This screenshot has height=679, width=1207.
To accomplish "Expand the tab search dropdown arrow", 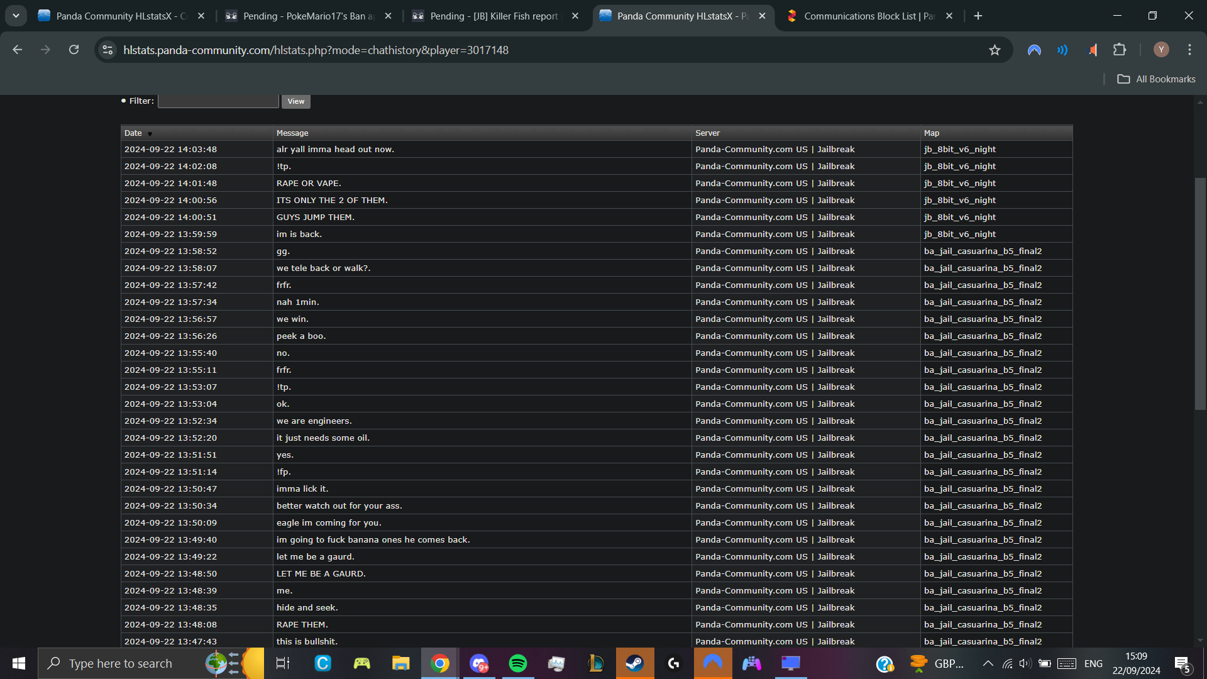I will pos(16,16).
